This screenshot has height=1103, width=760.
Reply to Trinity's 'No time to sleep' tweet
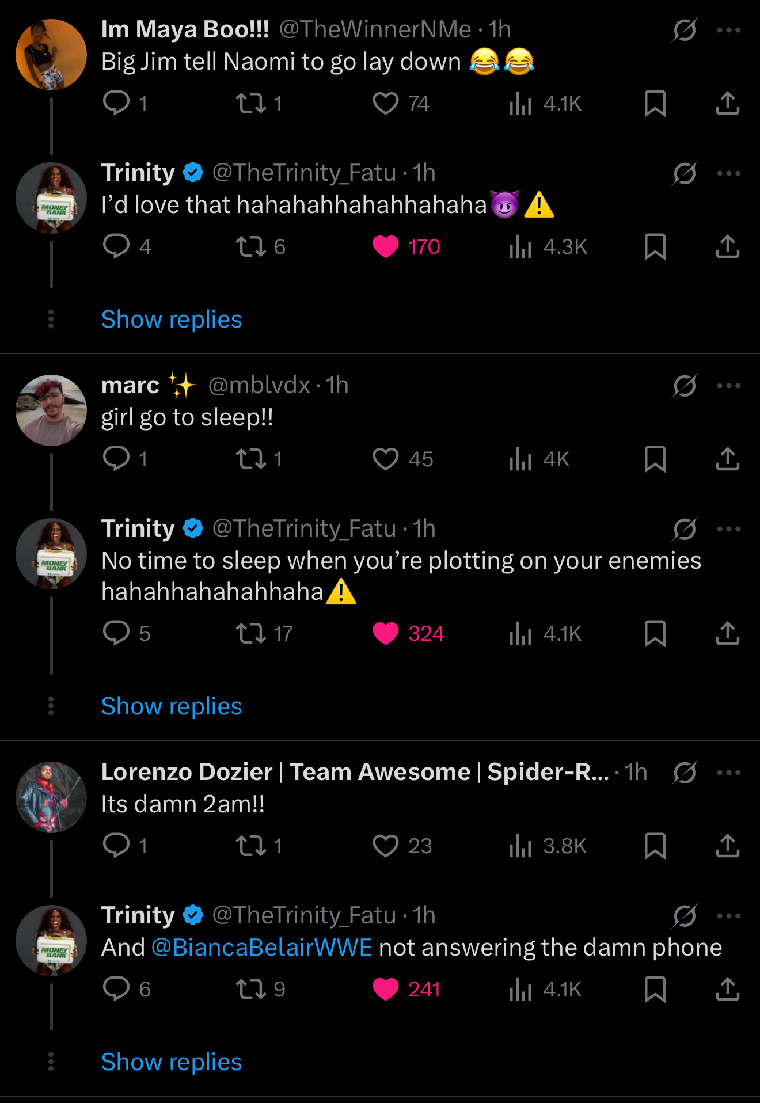116,633
